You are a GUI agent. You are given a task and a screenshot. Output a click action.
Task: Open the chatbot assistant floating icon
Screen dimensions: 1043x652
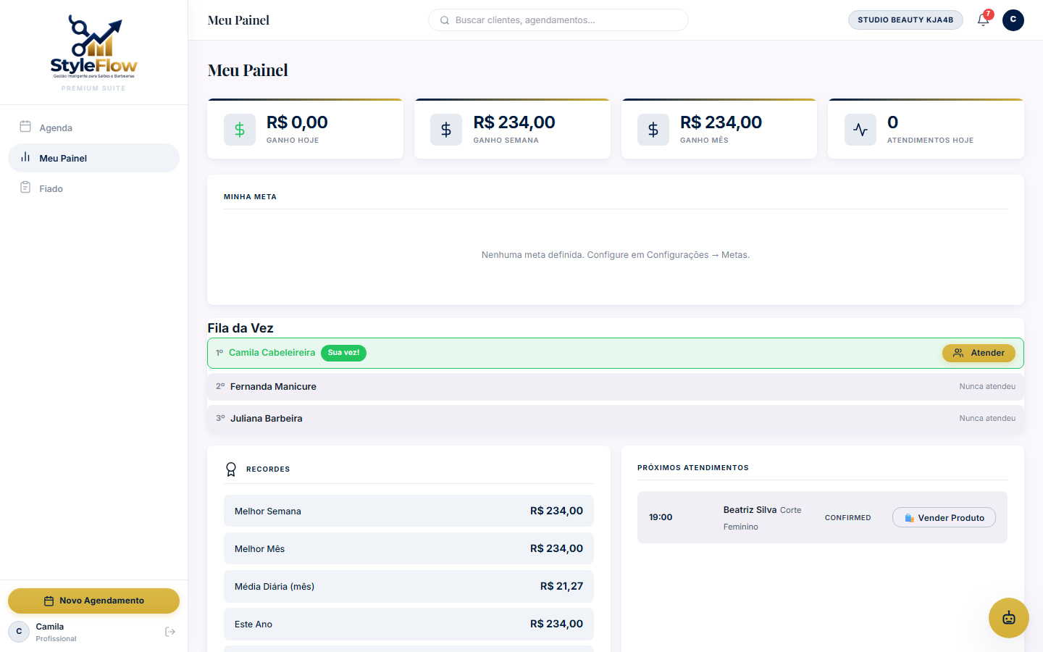coord(1008,618)
